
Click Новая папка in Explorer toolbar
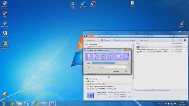144,40
